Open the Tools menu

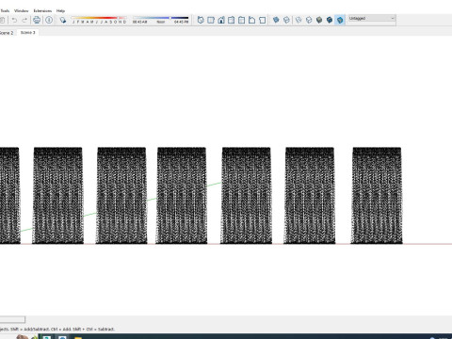5,10
